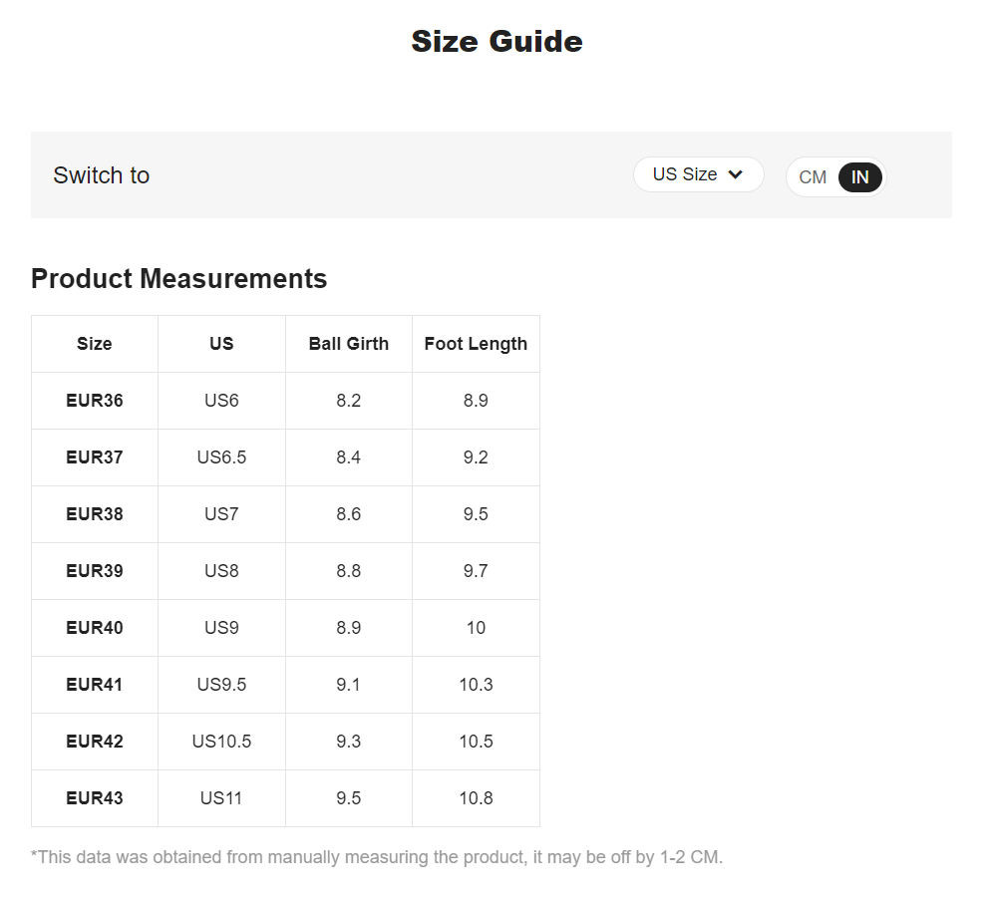Image resolution: width=995 pixels, height=906 pixels.
Task: Click the EUR38 row label
Action: pos(95,514)
